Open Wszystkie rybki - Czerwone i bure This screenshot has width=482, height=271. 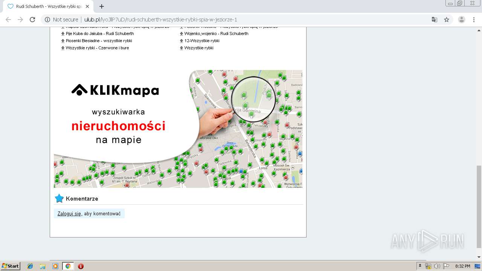pyautogui.click(x=98, y=48)
